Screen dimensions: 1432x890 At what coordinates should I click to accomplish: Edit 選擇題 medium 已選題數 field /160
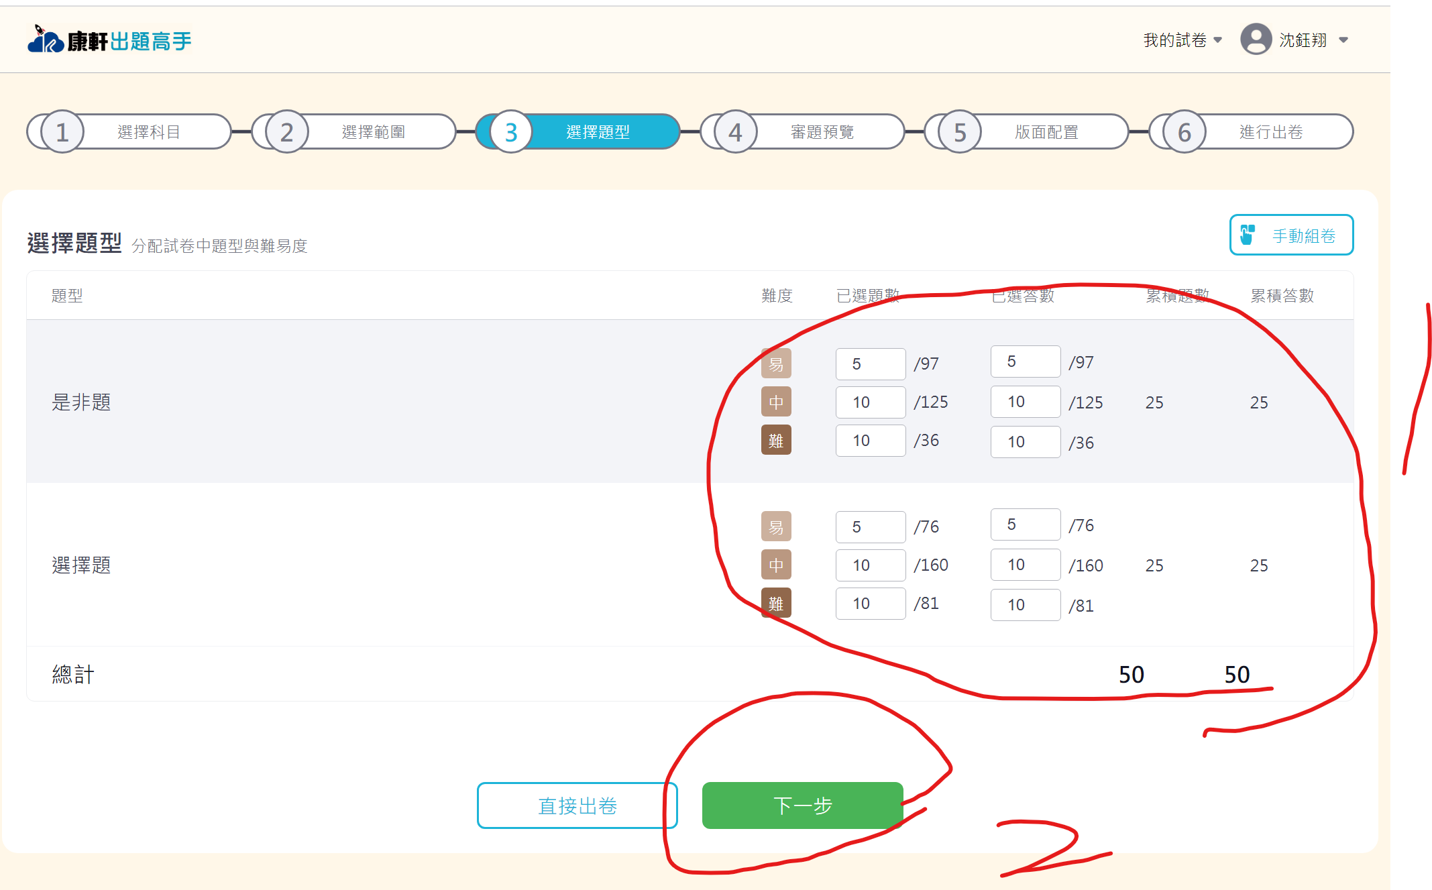pos(871,565)
